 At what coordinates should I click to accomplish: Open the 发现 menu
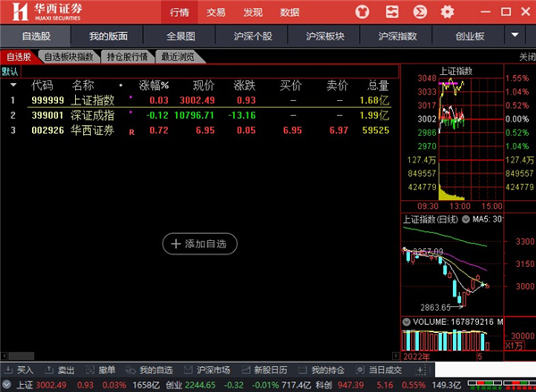point(253,13)
